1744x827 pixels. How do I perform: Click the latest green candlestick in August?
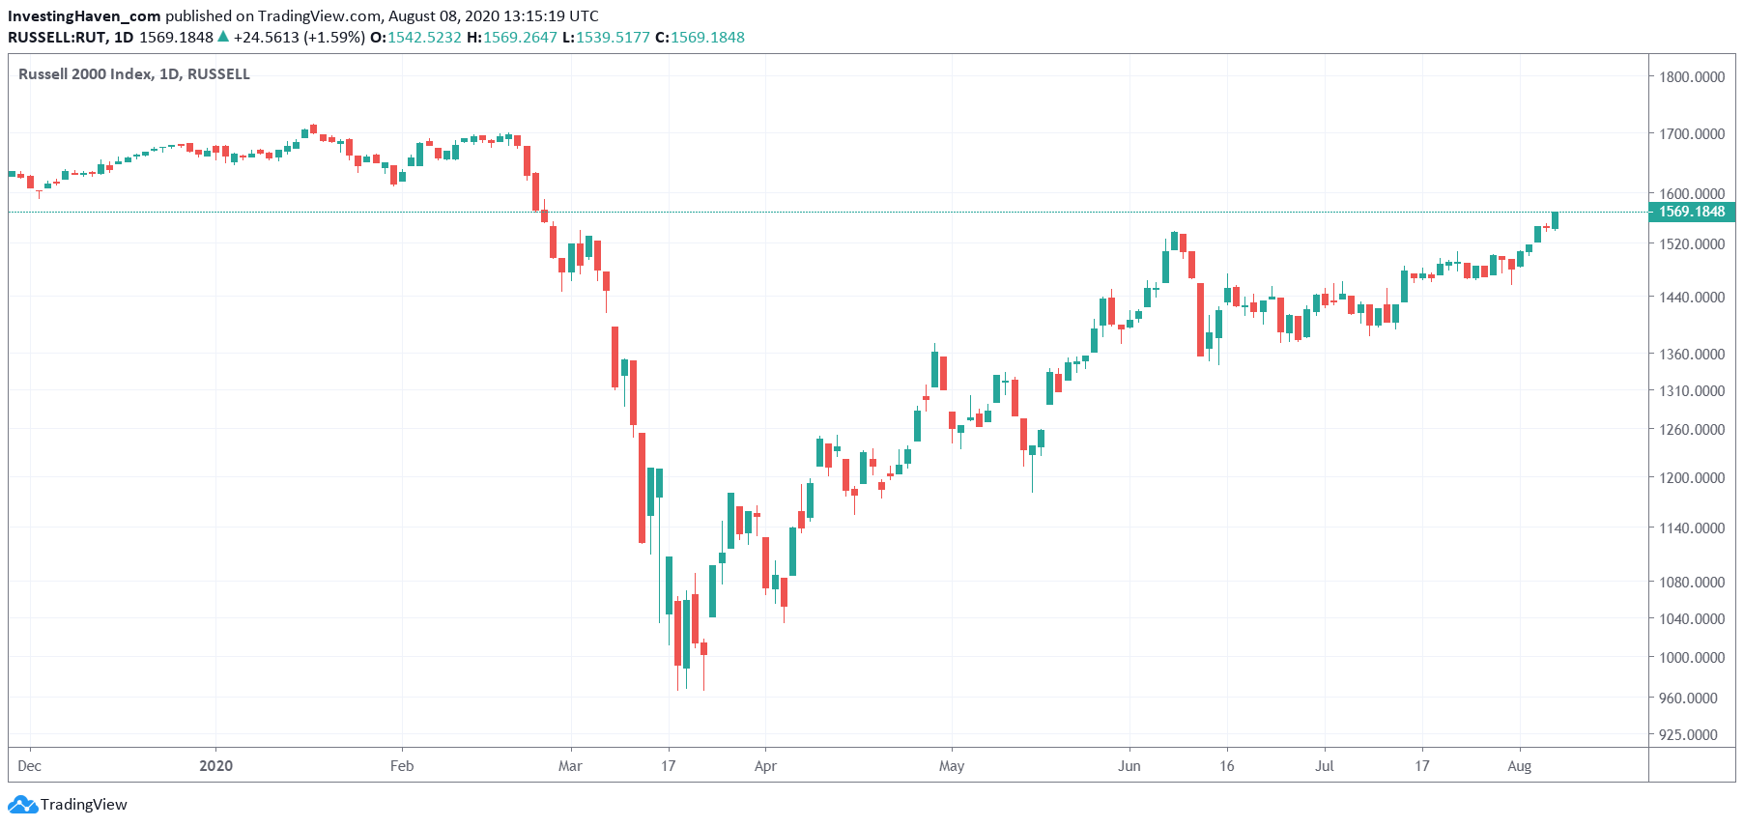click(x=1555, y=220)
